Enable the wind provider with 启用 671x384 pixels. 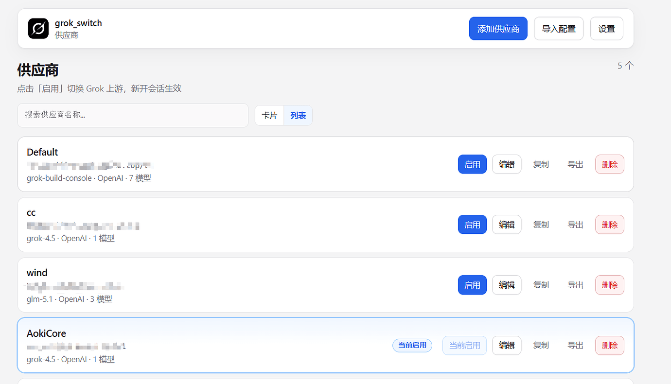tap(472, 285)
